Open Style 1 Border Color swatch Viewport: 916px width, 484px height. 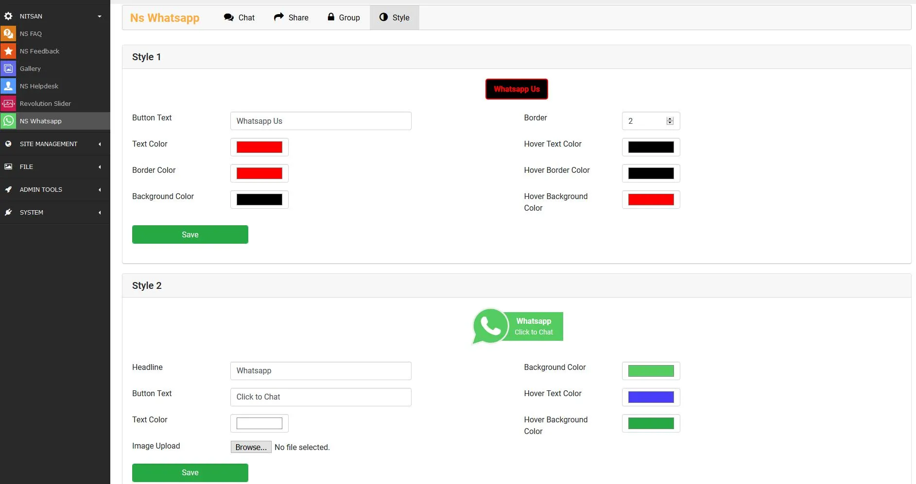tap(259, 173)
